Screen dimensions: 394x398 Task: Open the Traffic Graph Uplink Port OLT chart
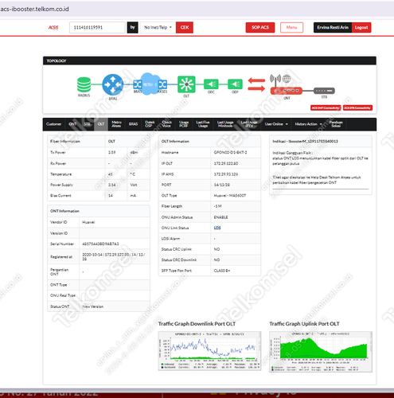pyautogui.click(x=321, y=352)
